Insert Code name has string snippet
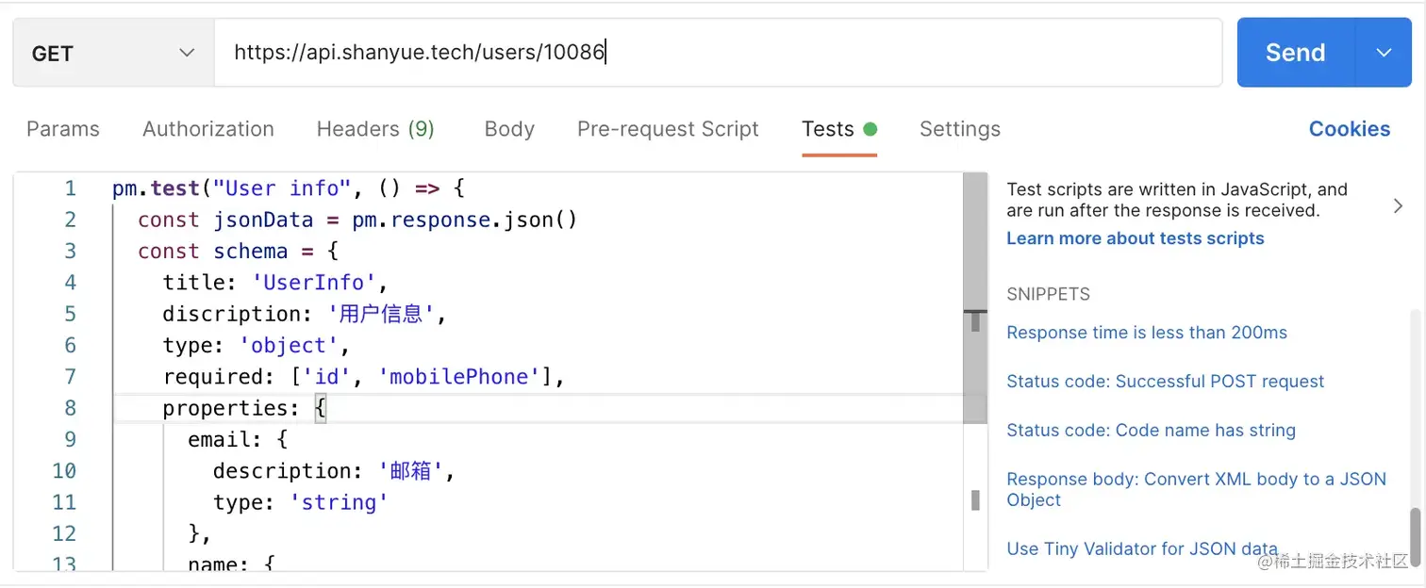 coord(1151,431)
